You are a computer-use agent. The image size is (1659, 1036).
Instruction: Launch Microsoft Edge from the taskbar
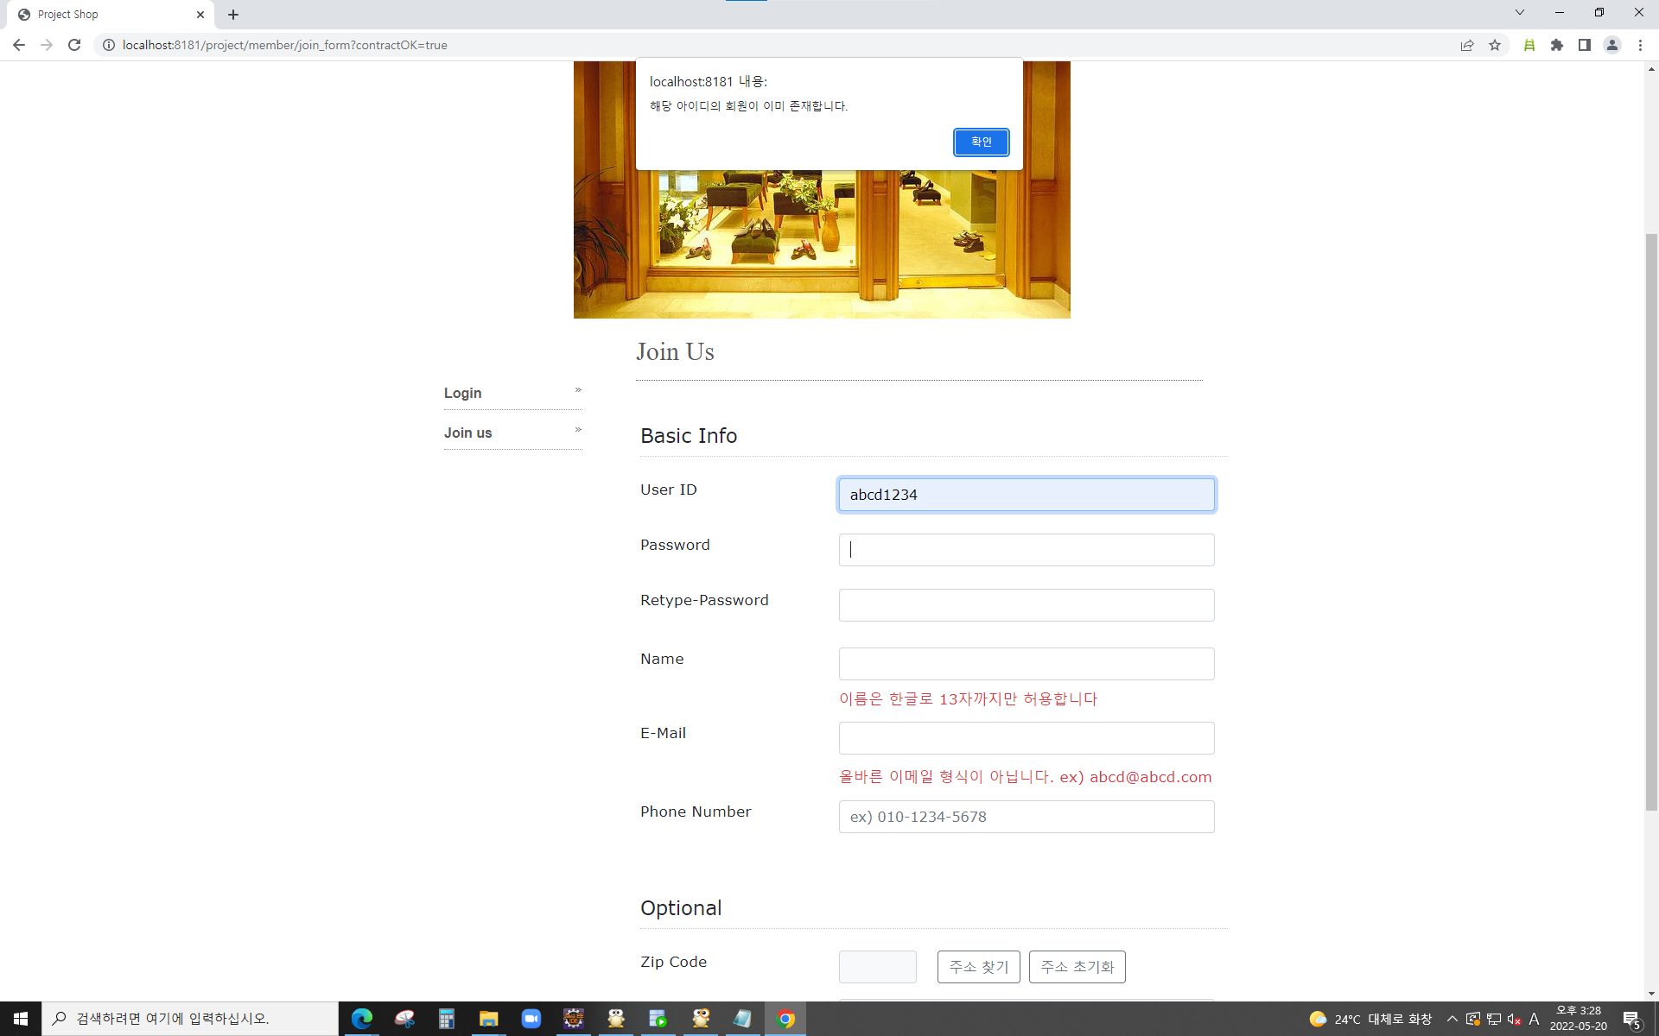361,1019
